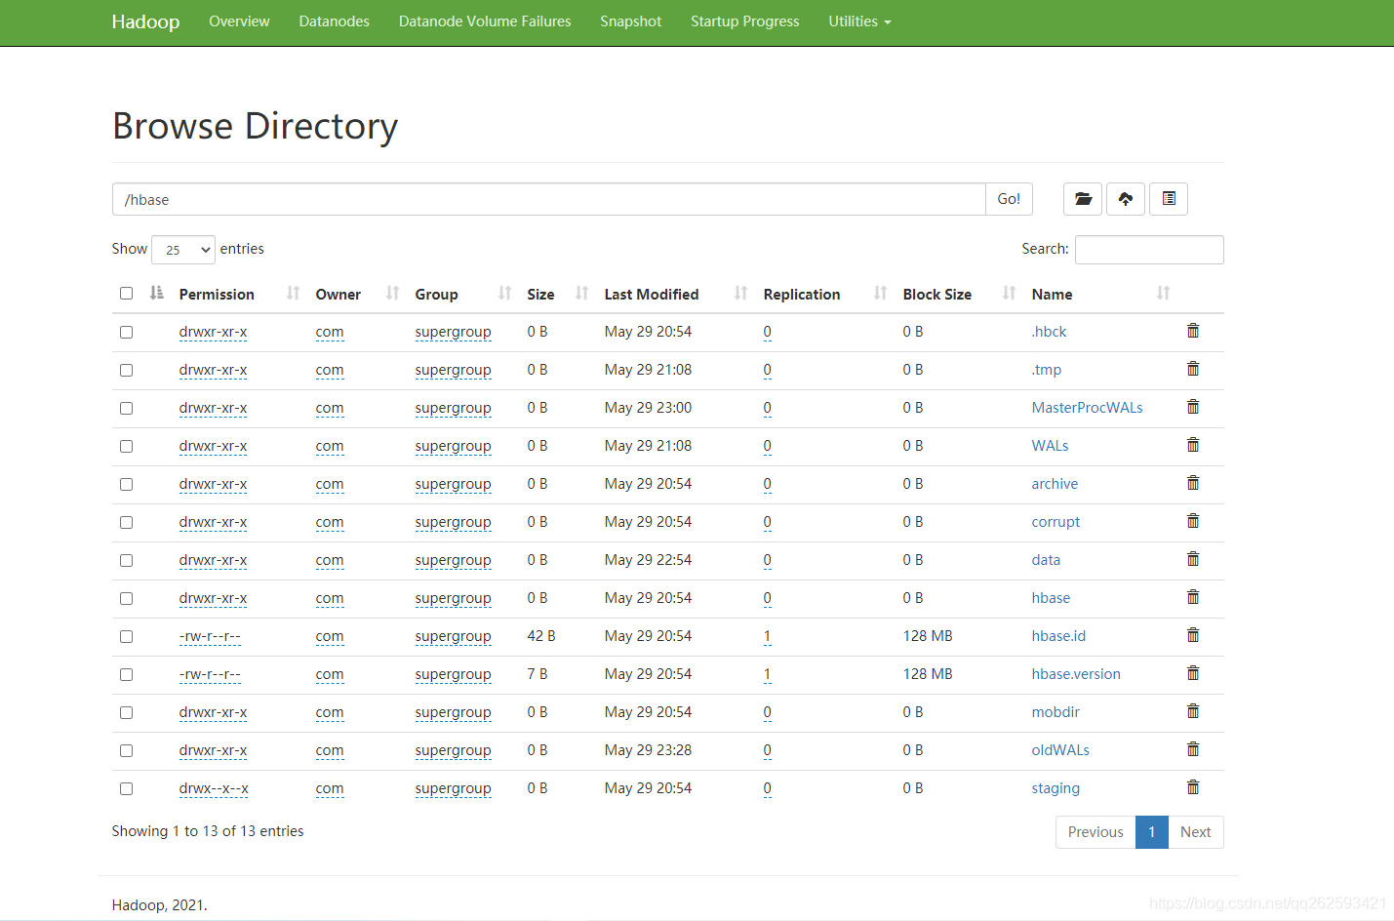The height and width of the screenshot is (921, 1394).
Task: Click the directory path input field
Action: (548, 199)
